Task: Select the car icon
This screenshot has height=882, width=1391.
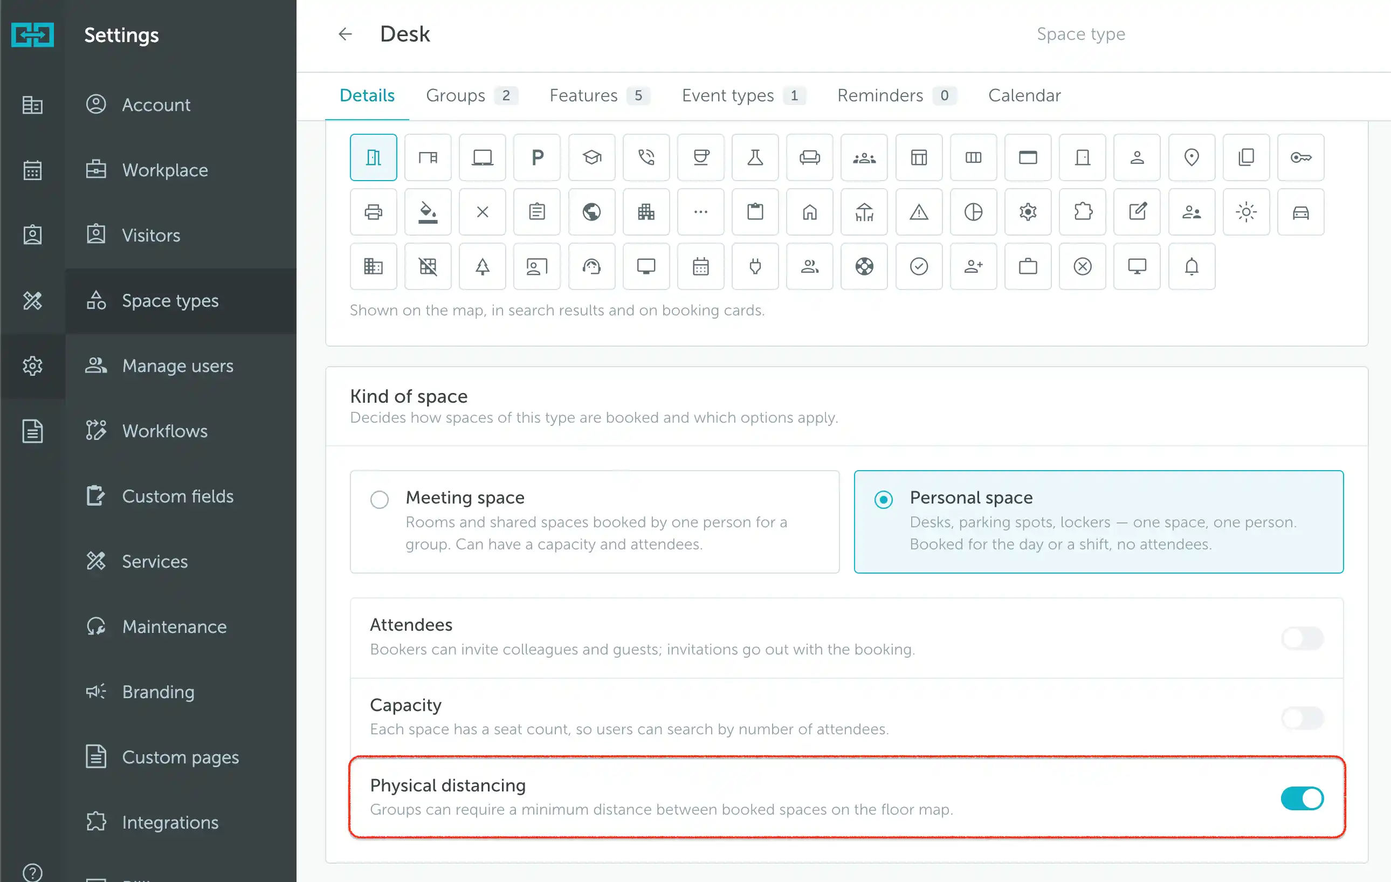Action: tap(1300, 212)
